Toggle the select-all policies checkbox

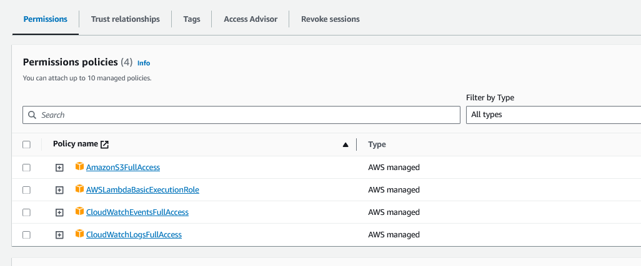click(x=27, y=145)
